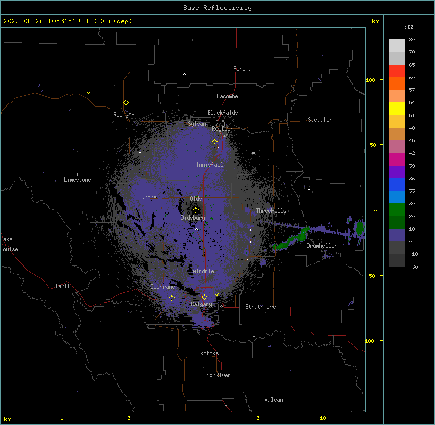Click the Base_Reflectivity title text
The width and height of the screenshot is (435, 425).
(217, 8)
